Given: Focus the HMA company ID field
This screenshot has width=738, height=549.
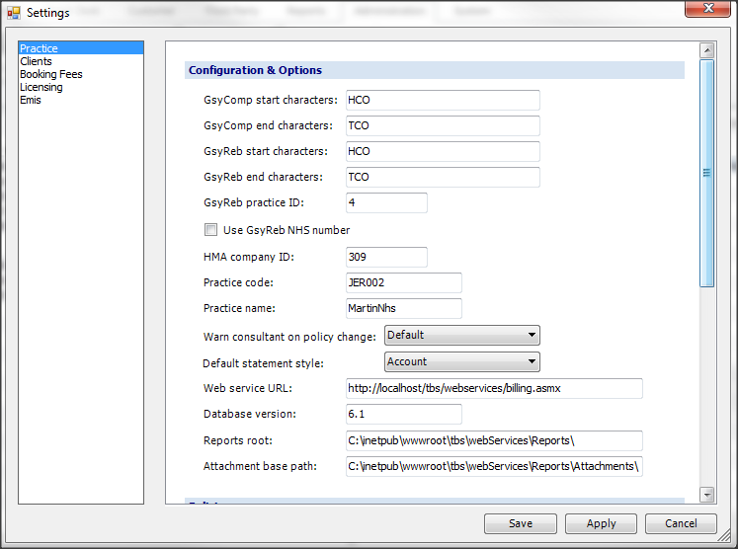Looking at the screenshot, I should point(386,257).
